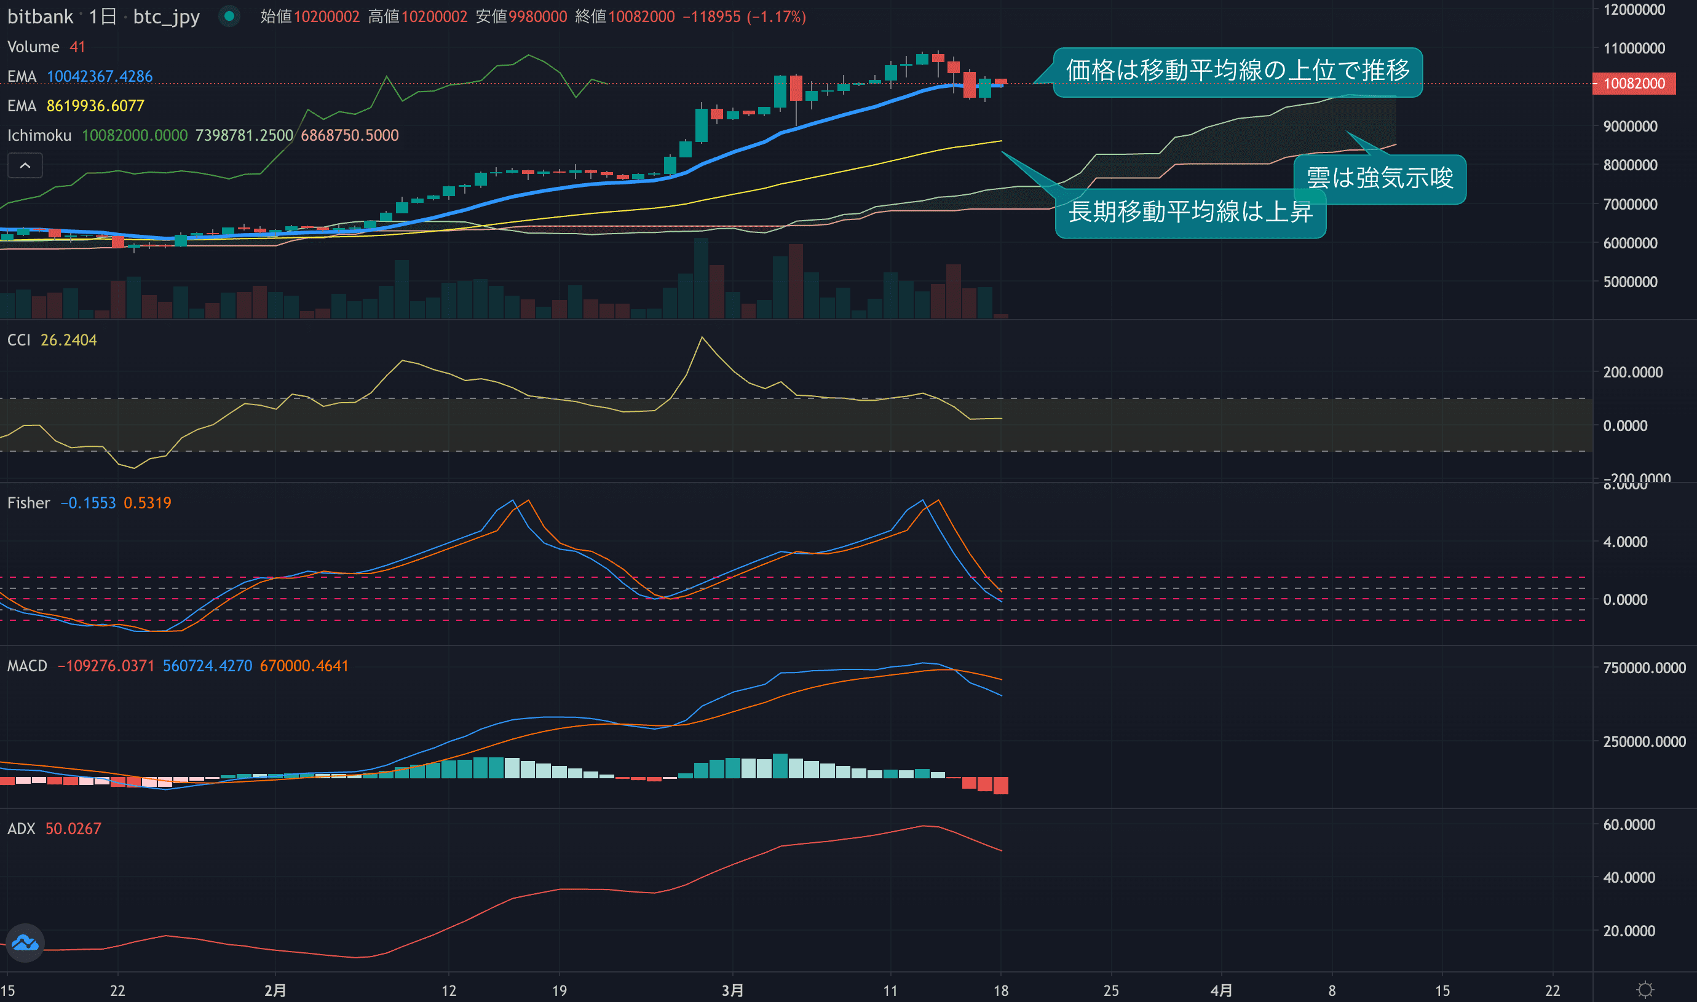This screenshot has height=1002, width=1697.
Task: Select the Volume indicator legend
Action: coord(33,47)
